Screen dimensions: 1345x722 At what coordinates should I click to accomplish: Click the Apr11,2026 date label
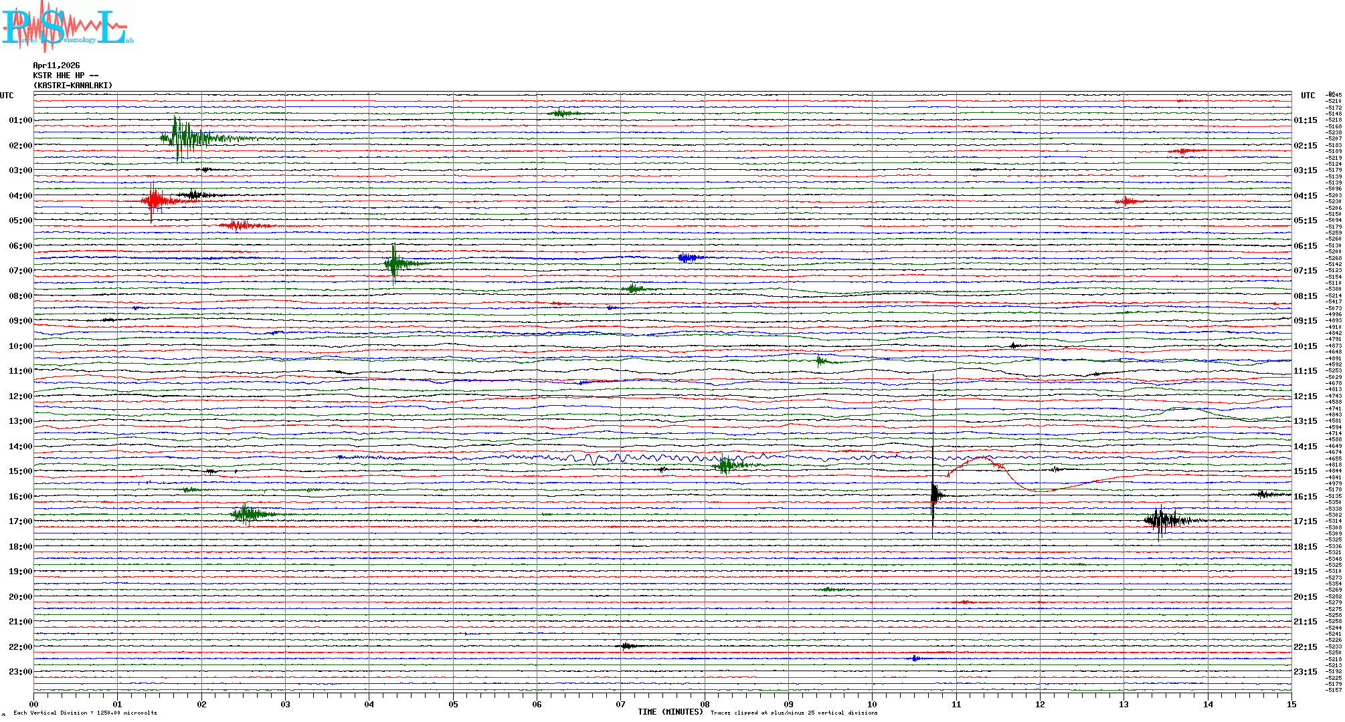(56, 66)
